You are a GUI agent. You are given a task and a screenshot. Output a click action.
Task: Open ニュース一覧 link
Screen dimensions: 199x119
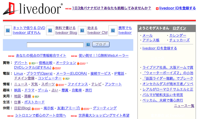[x=184, y=106]
